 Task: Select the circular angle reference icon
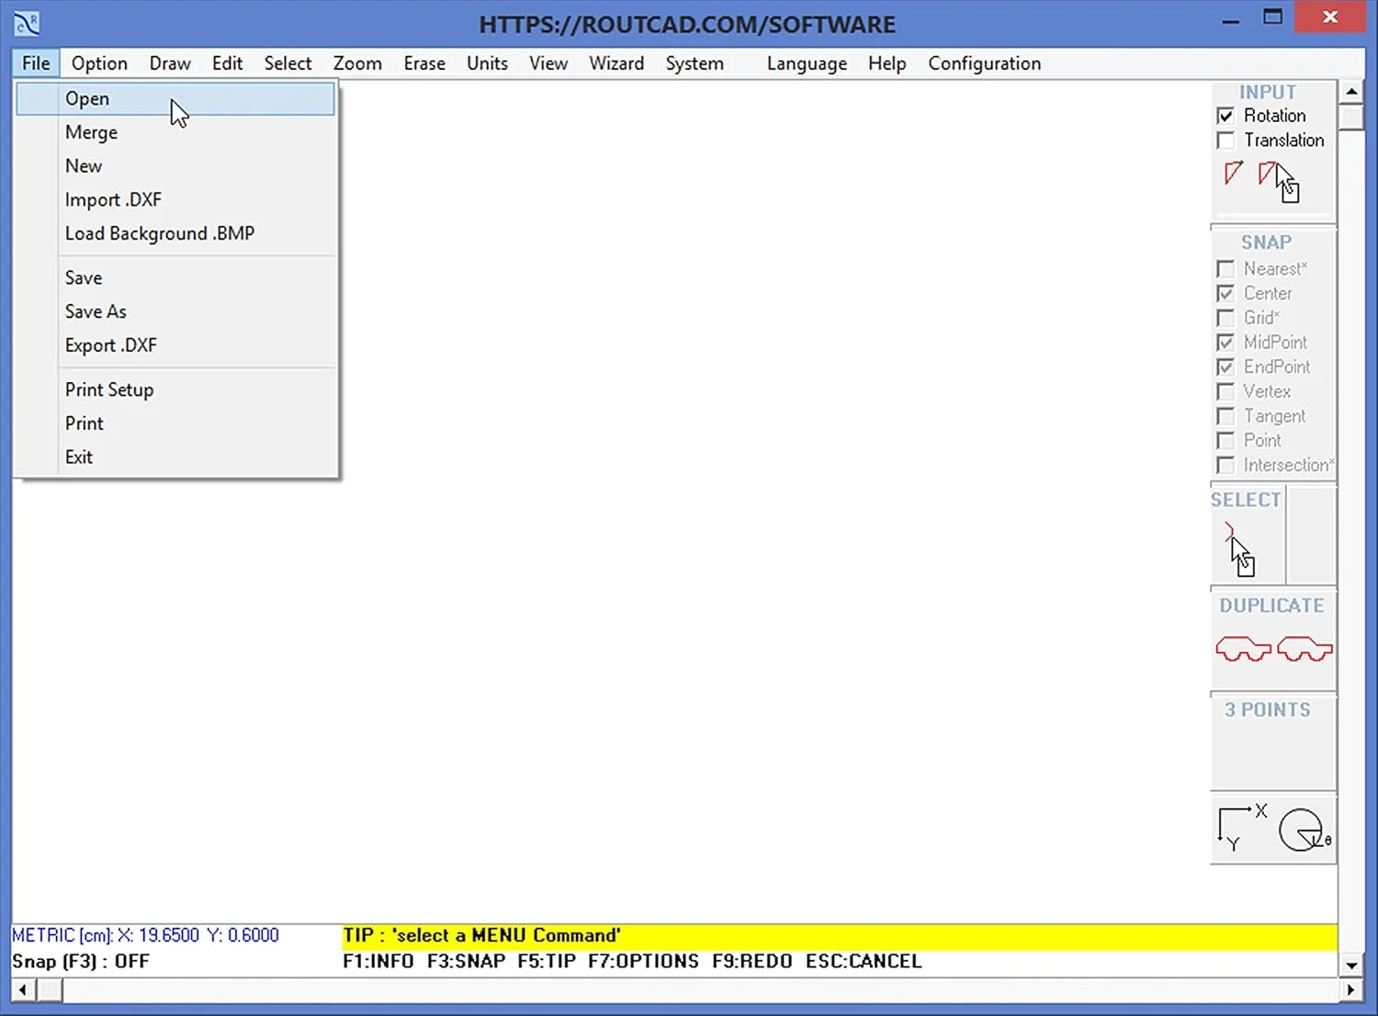(x=1300, y=829)
